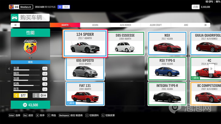Select the RSX Type-S car card
221x124 pixels.
167,69
